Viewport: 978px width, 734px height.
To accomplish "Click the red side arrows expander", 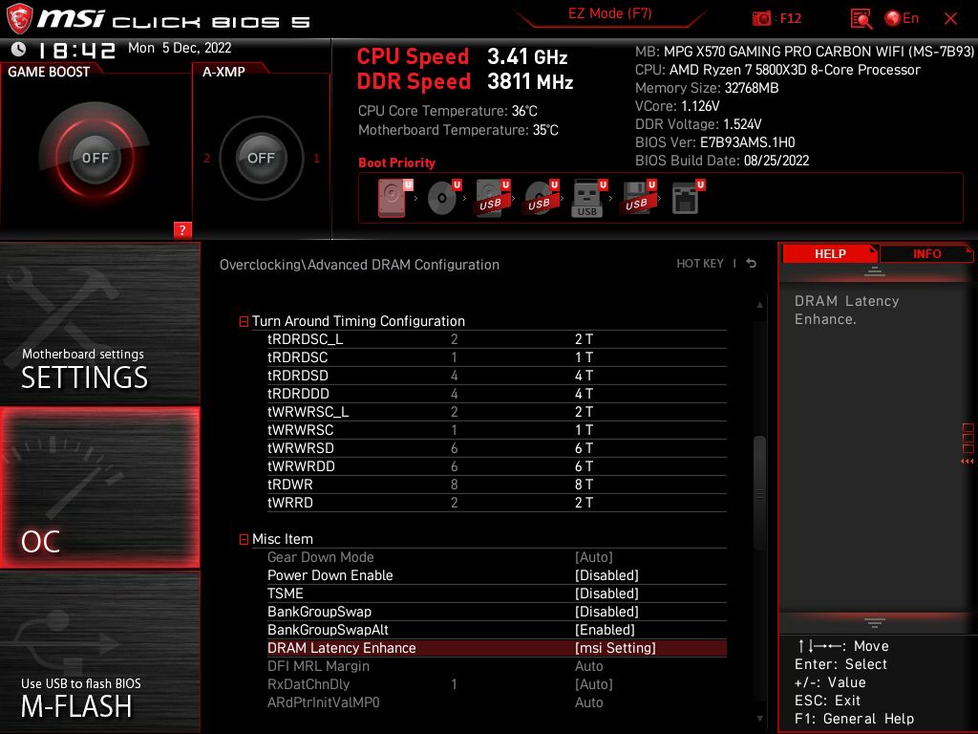I will point(967,462).
